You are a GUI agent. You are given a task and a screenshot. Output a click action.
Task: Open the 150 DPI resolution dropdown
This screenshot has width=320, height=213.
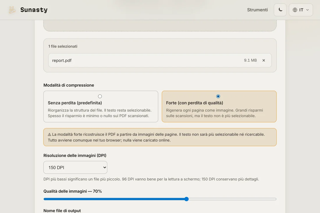(x=75, y=168)
